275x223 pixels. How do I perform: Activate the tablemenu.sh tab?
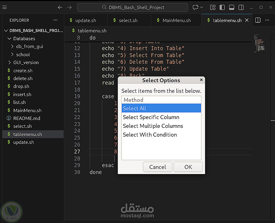pos(227,20)
